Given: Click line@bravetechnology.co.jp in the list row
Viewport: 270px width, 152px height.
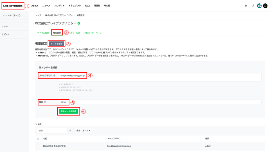Looking at the screenshot, I should point(119,146).
